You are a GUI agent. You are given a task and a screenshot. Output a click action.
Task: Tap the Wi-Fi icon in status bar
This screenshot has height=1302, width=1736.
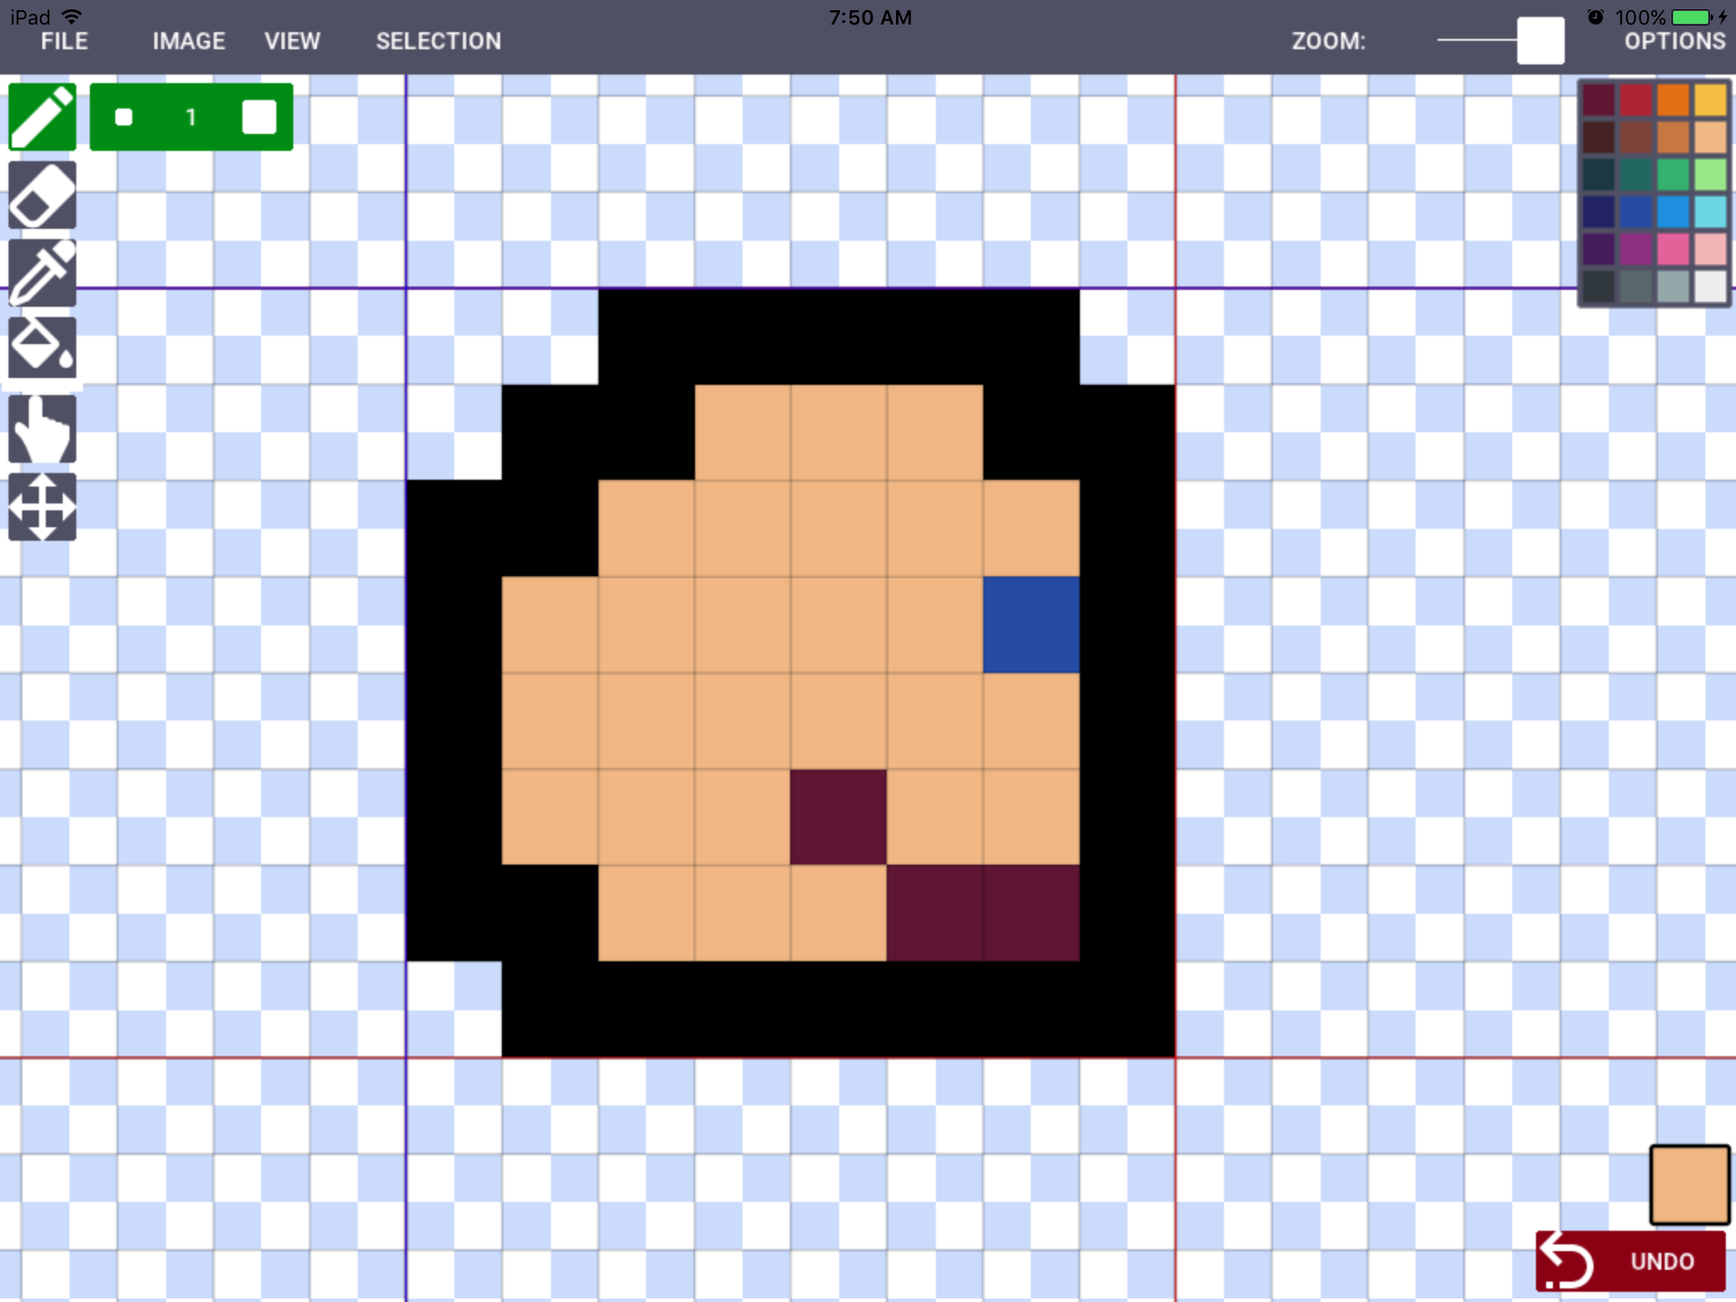click(72, 16)
